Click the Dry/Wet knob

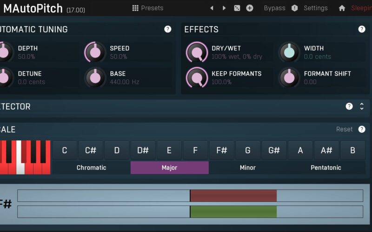(197, 52)
